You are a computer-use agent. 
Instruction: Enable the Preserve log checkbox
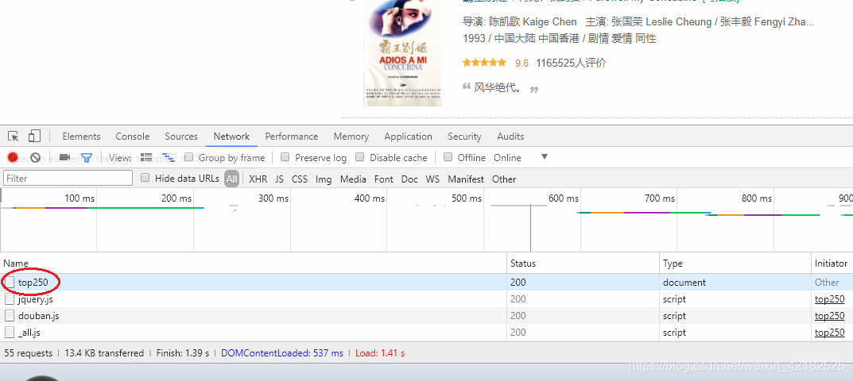click(x=285, y=157)
